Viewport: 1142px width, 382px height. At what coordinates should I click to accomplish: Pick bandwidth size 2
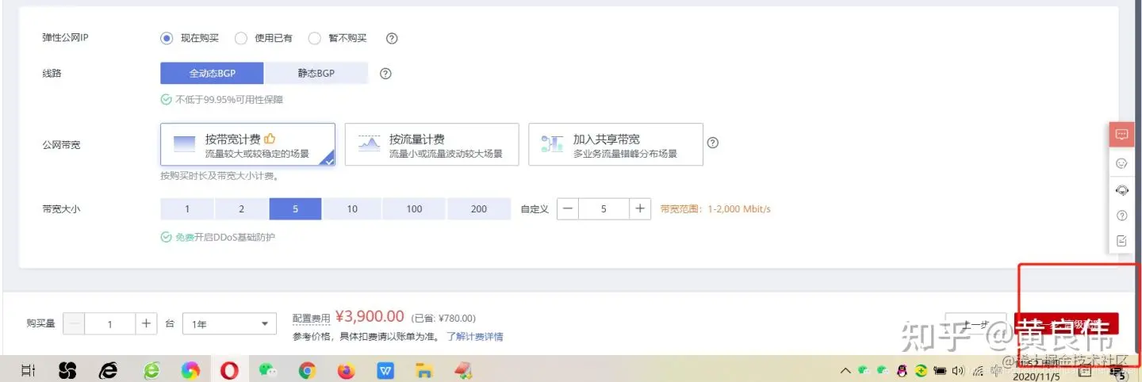point(242,209)
